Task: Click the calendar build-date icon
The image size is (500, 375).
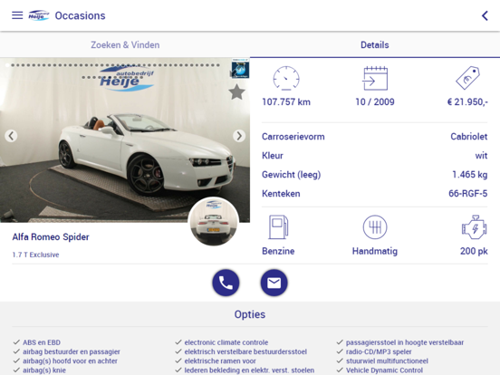Action: pyautogui.click(x=375, y=78)
